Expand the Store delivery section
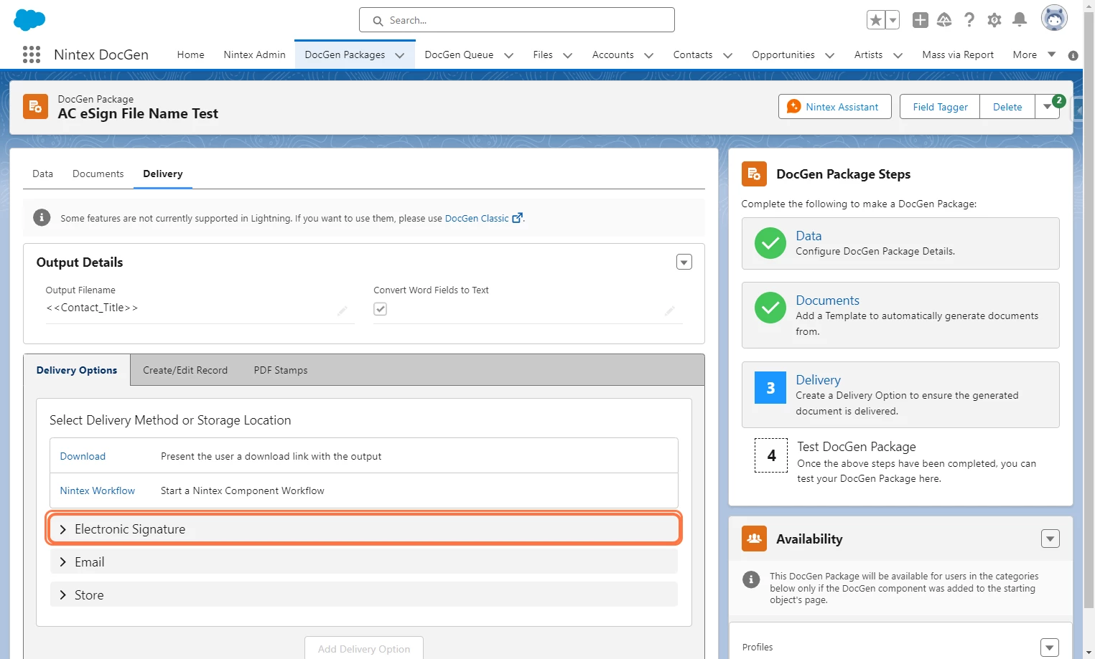1095x659 pixels. [364, 594]
